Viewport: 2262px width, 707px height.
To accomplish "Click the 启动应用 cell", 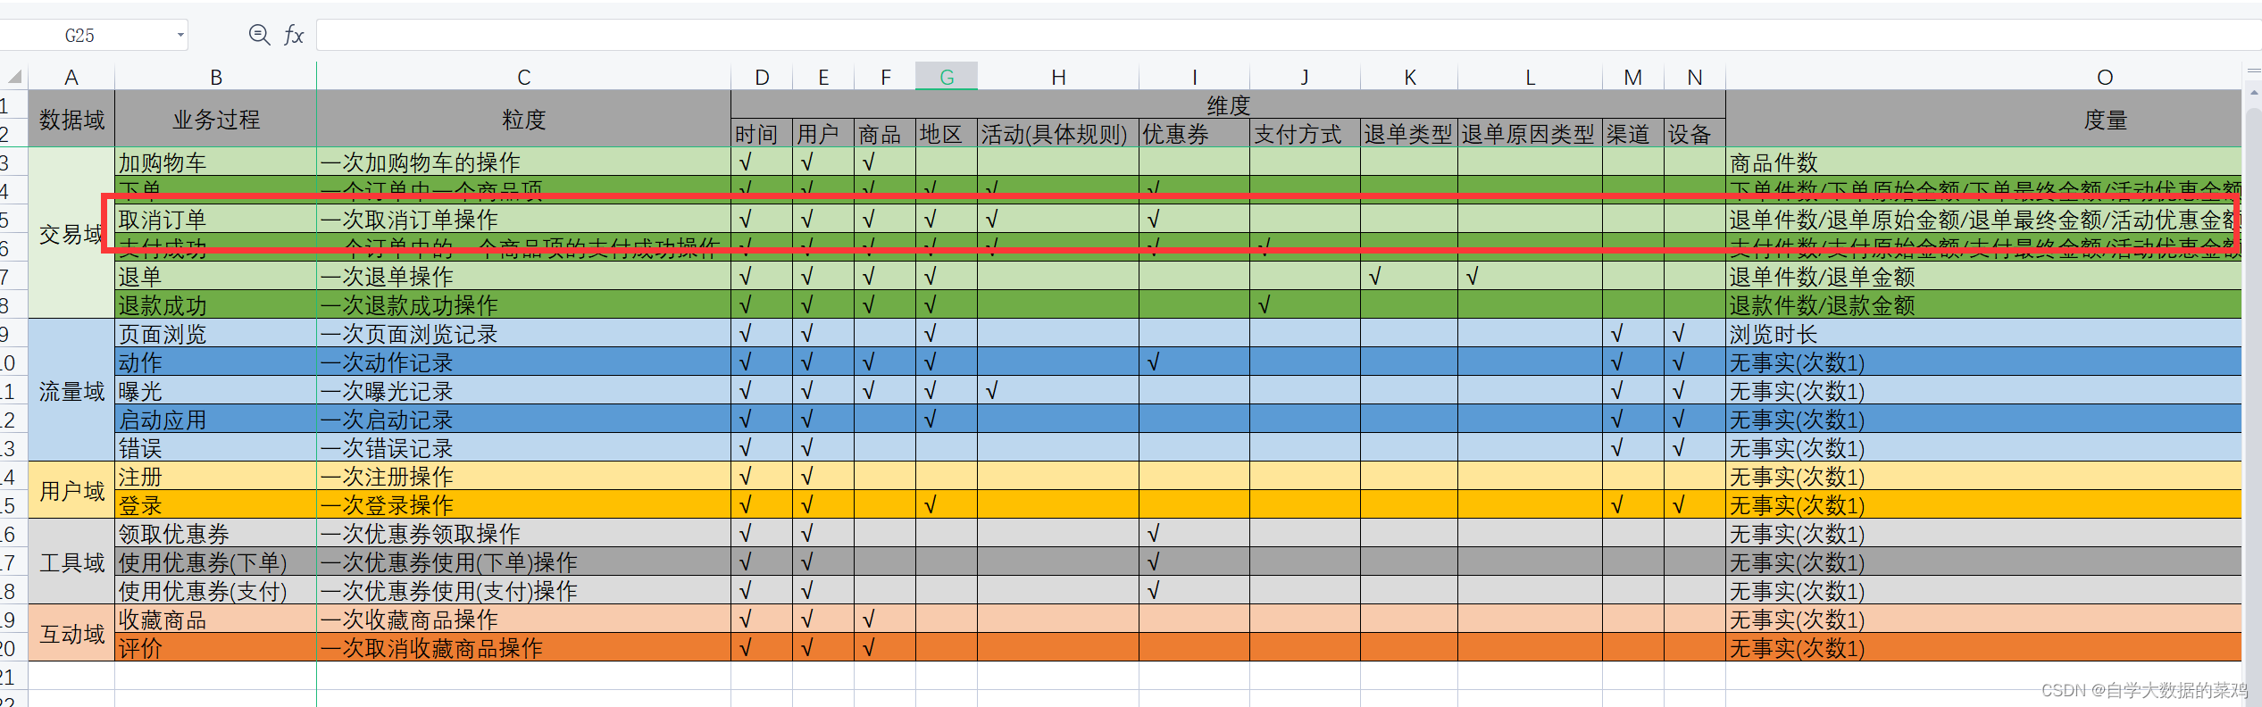I will tap(216, 419).
